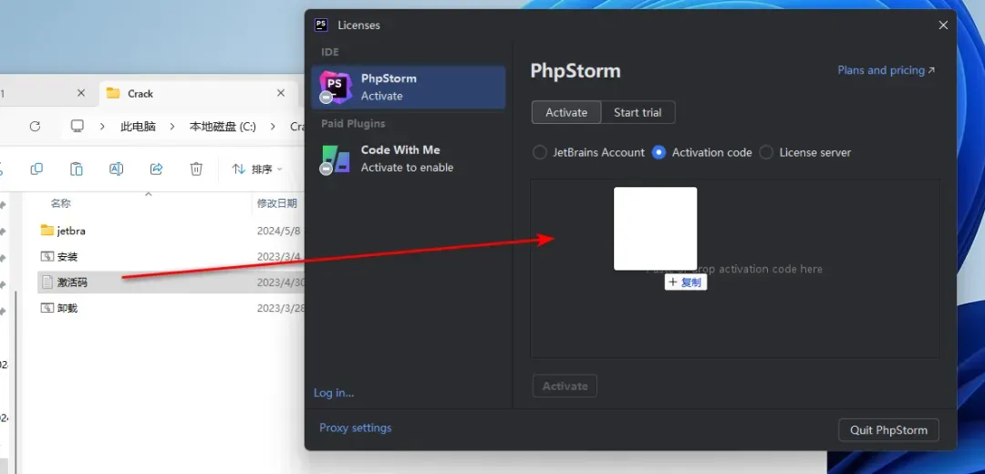Open Proxy settings link
Viewport: 985px width, 474px height.
click(355, 428)
